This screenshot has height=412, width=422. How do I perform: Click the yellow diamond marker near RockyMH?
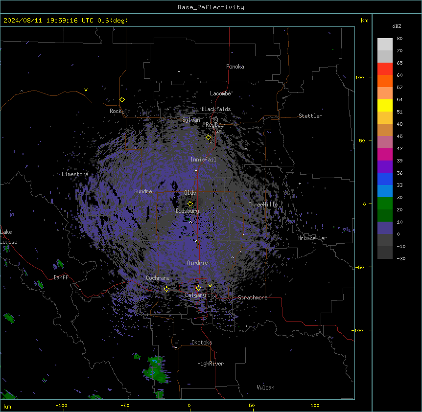pyautogui.click(x=122, y=100)
